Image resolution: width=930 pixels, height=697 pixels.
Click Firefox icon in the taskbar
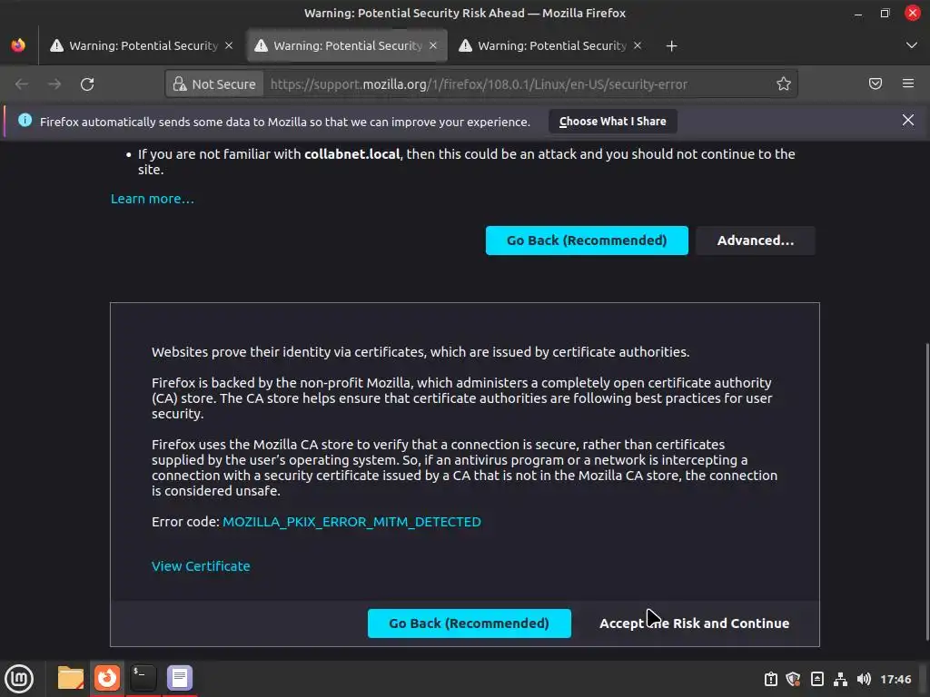coord(107,678)
